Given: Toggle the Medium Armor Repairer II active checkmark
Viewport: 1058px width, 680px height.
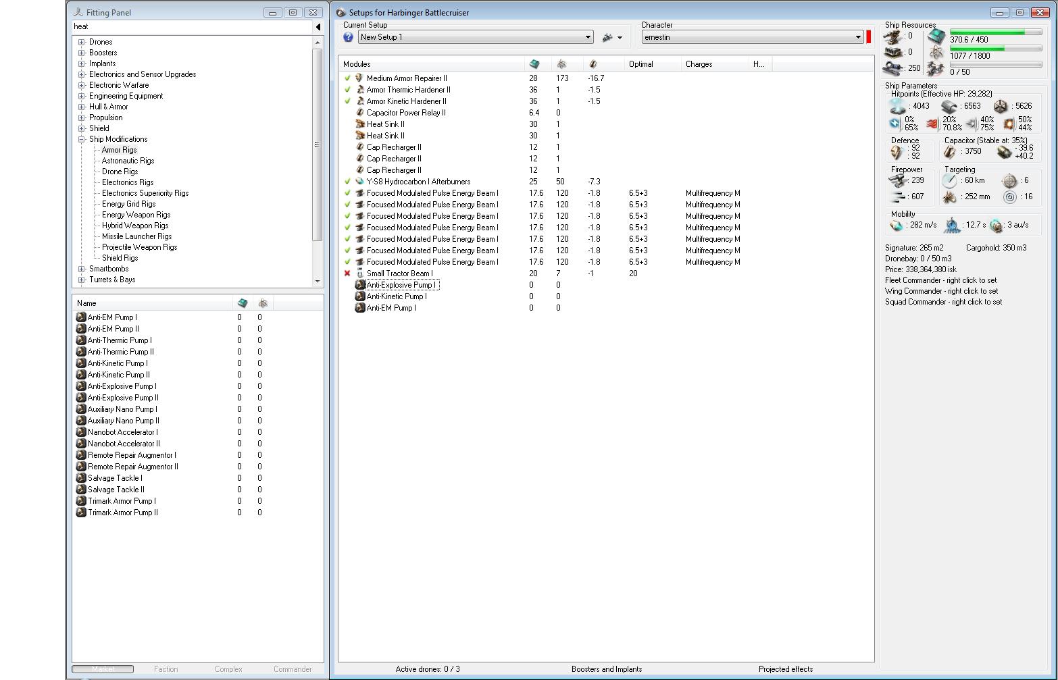Looking at the screenshot, I should click(x=347, y=78).
